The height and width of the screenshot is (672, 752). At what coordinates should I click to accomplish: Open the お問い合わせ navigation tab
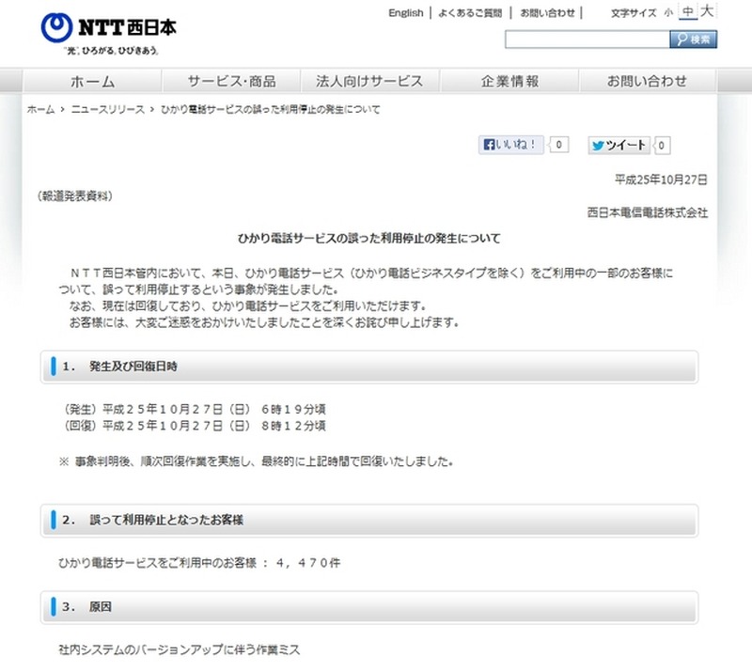click(647, 81)
